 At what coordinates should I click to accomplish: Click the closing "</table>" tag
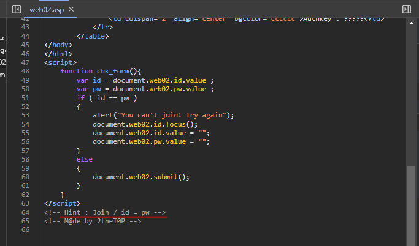(93, 36)
